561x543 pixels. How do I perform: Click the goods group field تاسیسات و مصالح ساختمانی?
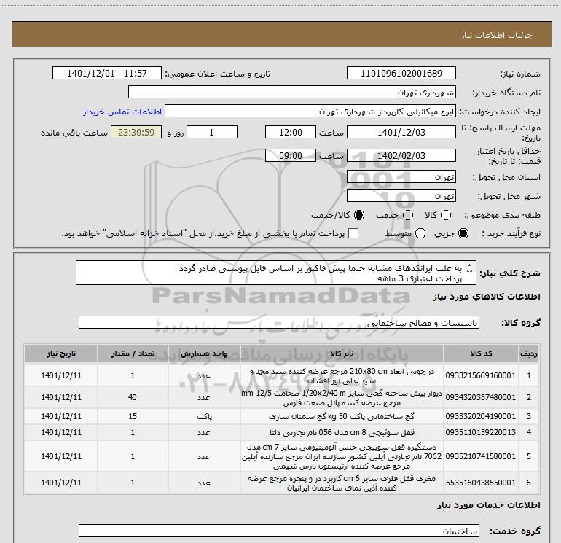[x=279, y=322]
